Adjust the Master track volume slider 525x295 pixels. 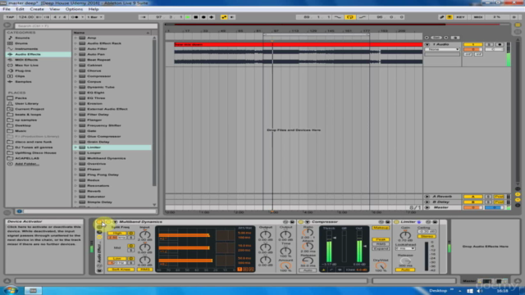point(472,207)
